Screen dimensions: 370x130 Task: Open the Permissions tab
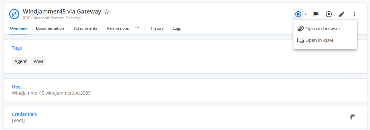coord(118,28)
